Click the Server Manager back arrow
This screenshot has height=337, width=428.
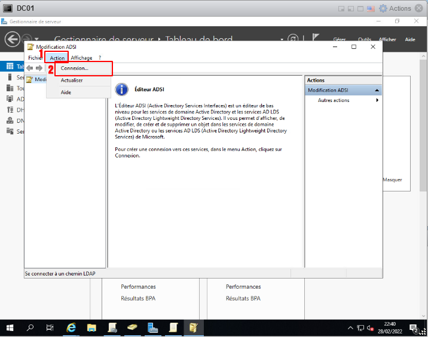click(x=13, y=39)
